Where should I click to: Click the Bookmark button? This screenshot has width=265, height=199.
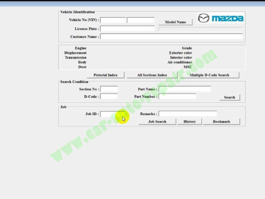click(221, 122)
